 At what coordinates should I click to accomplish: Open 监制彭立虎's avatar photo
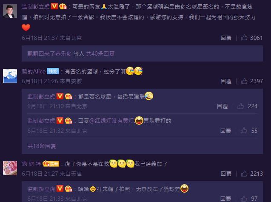(10, 11)
